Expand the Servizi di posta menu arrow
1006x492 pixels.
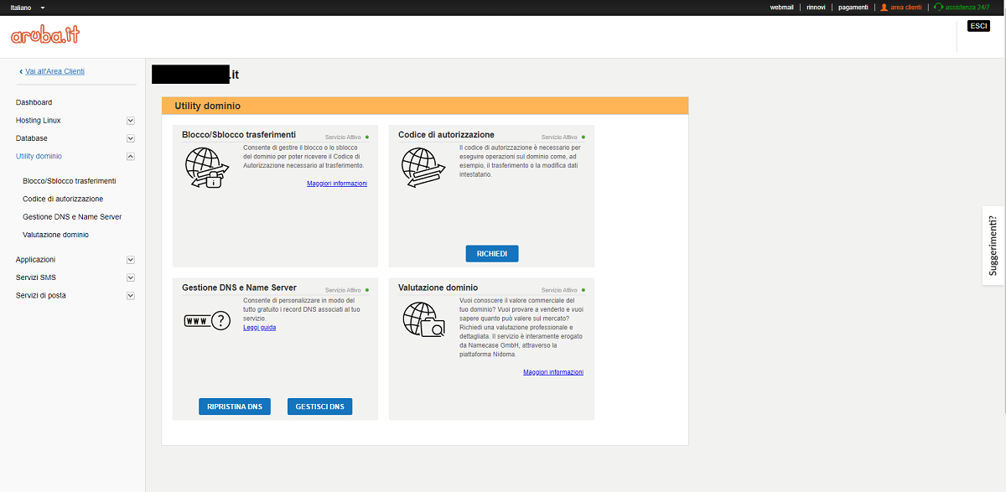click(x=131, y=296)
